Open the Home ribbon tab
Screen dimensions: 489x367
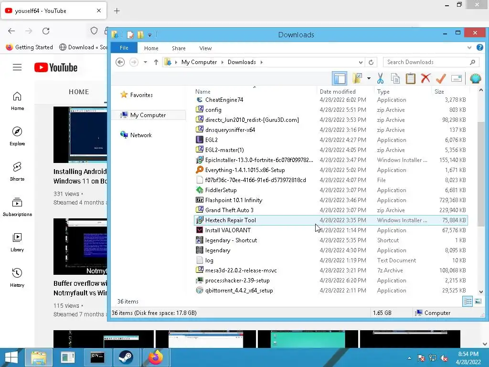point(151,48)
